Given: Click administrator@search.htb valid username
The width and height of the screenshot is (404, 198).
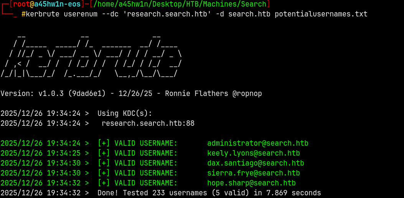Looking at the screenshot, I should coord(257,143).
